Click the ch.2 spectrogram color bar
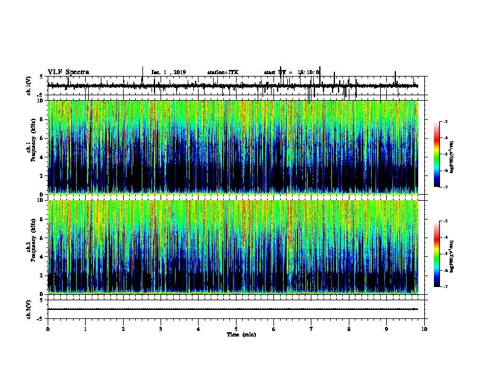Screen dimensions: 478x369 (437, 254)
